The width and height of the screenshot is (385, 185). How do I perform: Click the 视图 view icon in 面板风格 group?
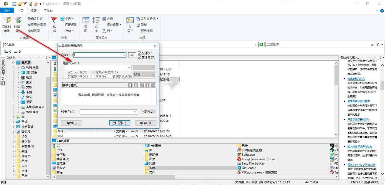click(85, 24)
